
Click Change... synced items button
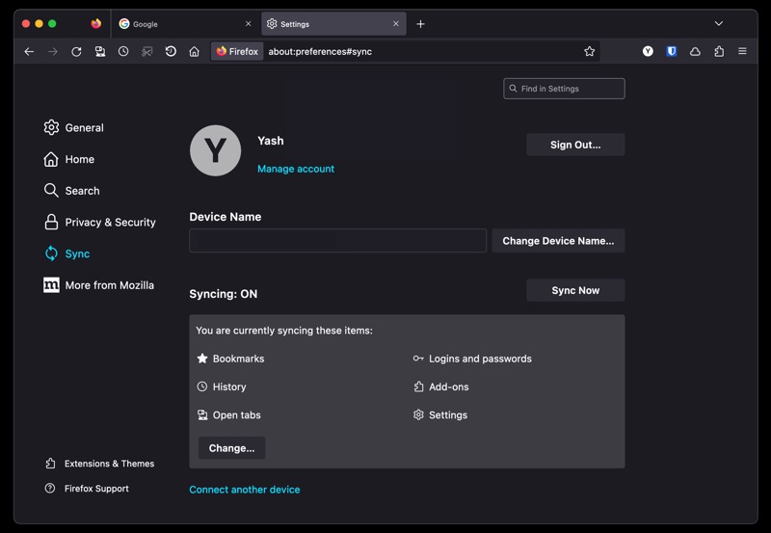[231, 448]
